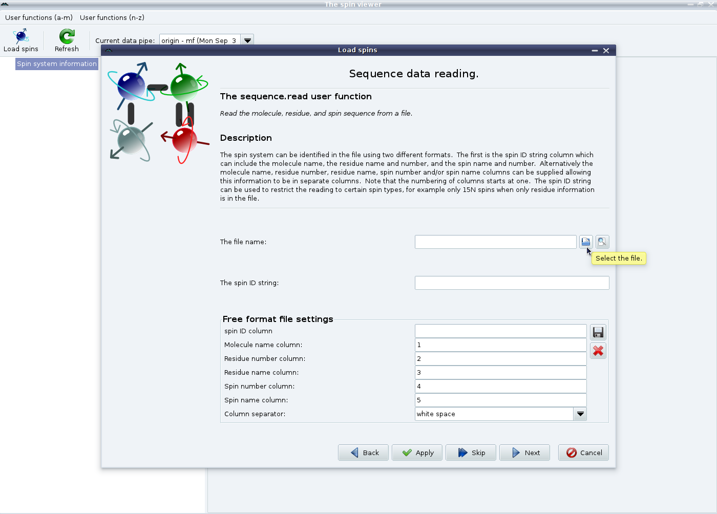
Task: Open User functions (a-m) menu
Action: [39, 17]
